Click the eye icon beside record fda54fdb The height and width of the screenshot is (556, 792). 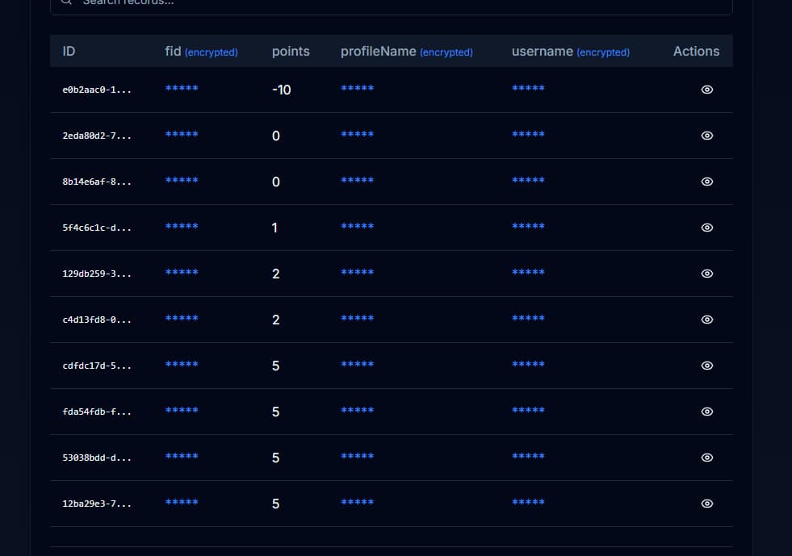[706, 412]
